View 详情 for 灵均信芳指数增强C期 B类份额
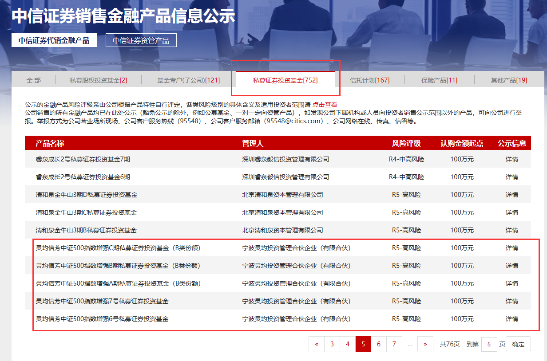This screenshot has width=547, height=361. pyautogui.click(x=512, y=248)
